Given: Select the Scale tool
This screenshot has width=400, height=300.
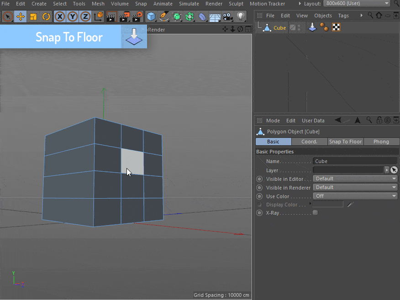Looking at the screenshot, I should [x=33, y=17].
